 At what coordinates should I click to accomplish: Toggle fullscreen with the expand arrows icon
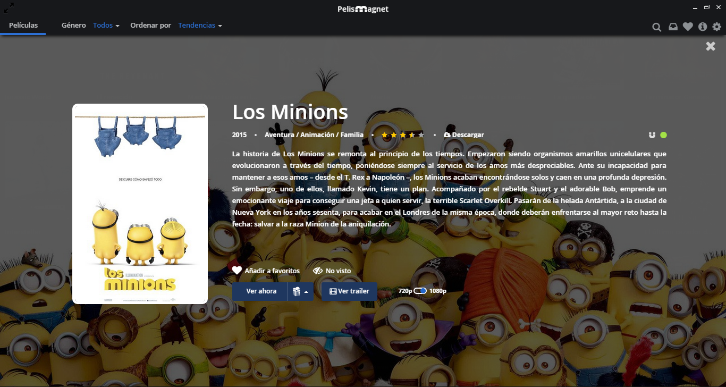9,7
